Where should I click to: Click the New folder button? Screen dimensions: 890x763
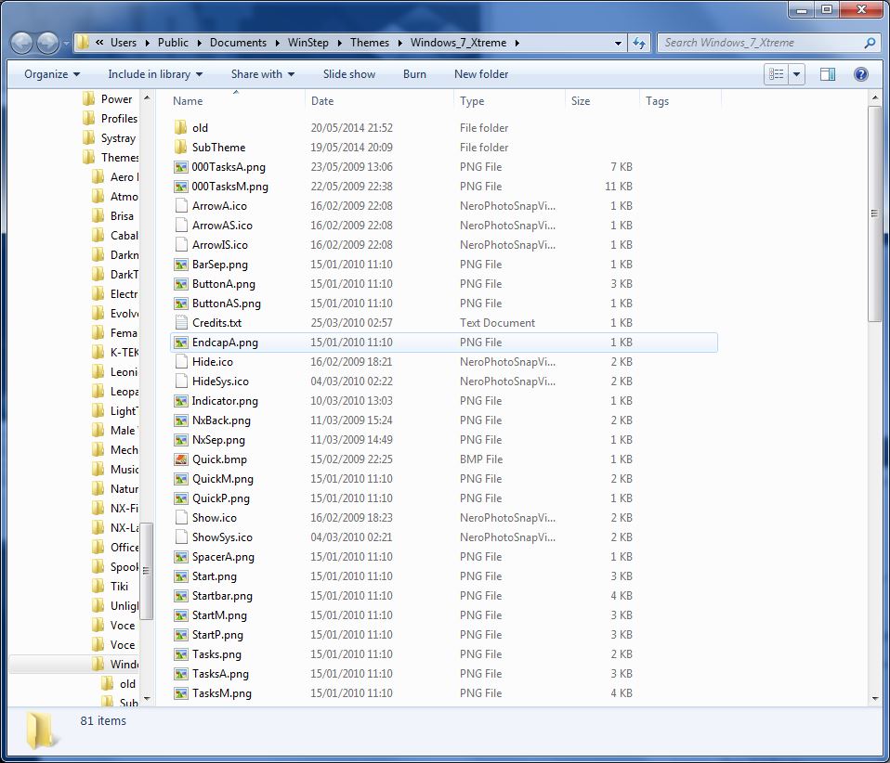click(481, 74)
